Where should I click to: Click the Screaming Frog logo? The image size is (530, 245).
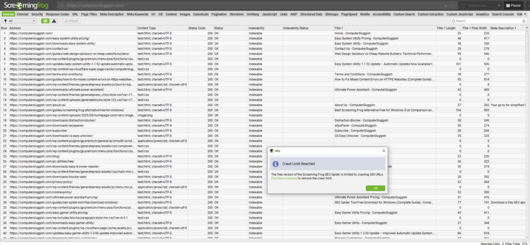click(x=26, y=5)
